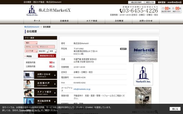Click the 物件名、エリア名、駅名 search field

pos(40,47)
